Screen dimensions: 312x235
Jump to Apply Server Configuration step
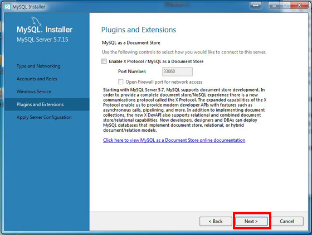pos(44,117)
